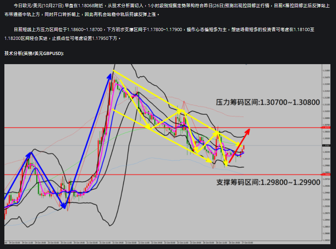This screenshot has height=249, width=336.
Task: Click the '1.31670' price axis label
Action: [326, 77]
